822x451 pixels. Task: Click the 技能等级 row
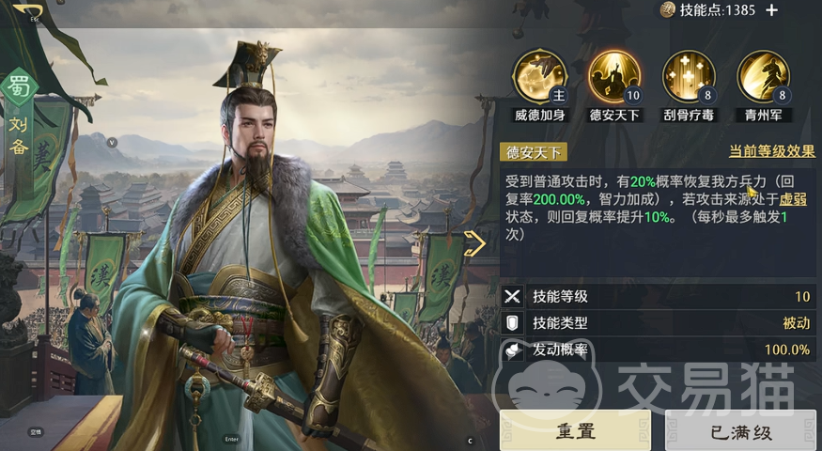tap(658, 296)
